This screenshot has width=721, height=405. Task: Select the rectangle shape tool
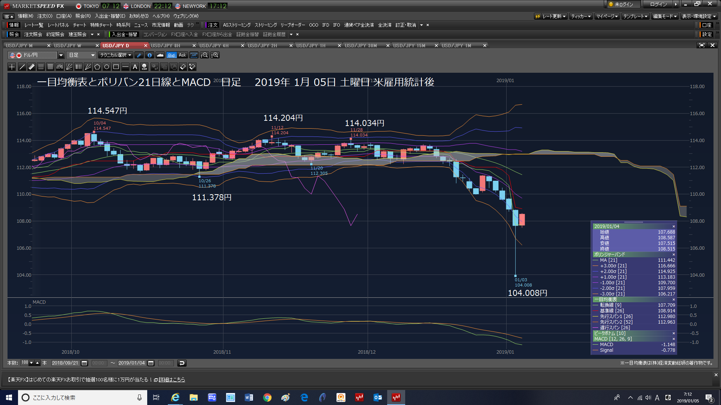116,67
